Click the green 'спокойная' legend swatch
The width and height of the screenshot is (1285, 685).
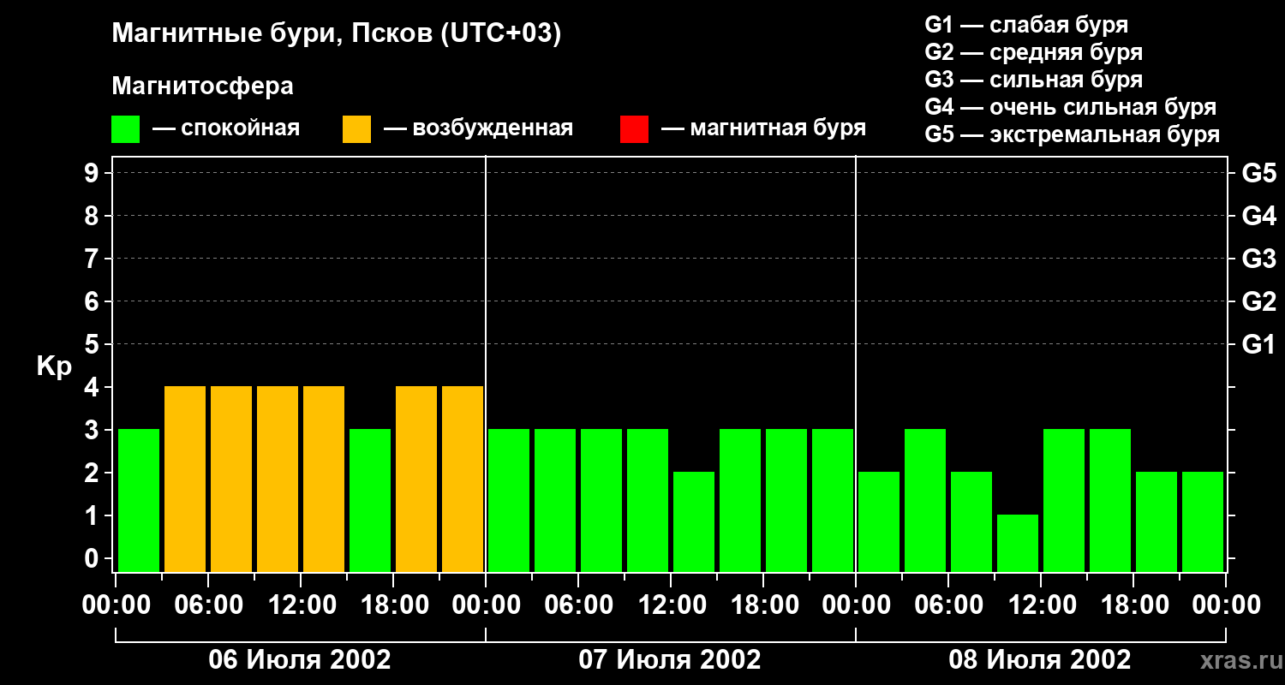coord(125,129)
